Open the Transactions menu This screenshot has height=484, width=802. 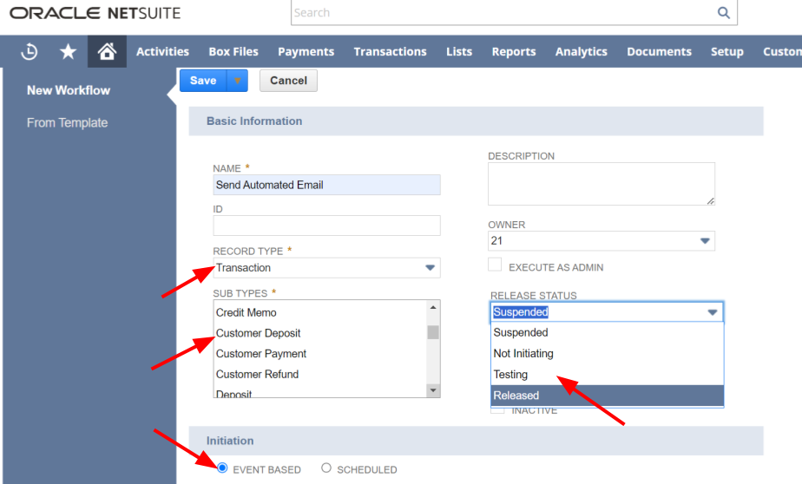390,52
